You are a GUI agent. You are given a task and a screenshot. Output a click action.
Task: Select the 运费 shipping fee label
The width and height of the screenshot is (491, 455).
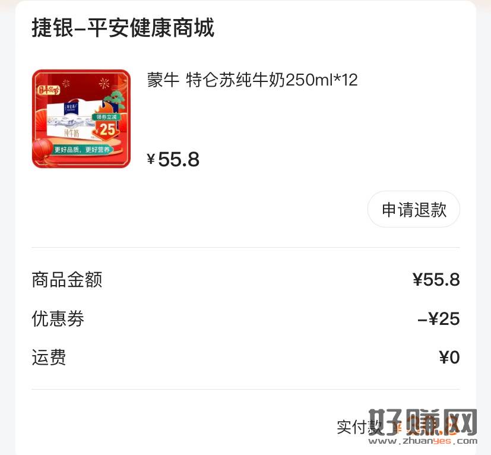click(x=49, y=358)
